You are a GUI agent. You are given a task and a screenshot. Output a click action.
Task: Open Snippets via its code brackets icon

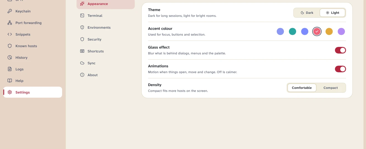[x=10, y=34]
